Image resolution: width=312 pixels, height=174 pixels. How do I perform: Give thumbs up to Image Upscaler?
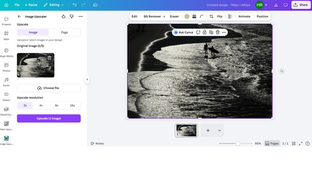tap(63, 16)
